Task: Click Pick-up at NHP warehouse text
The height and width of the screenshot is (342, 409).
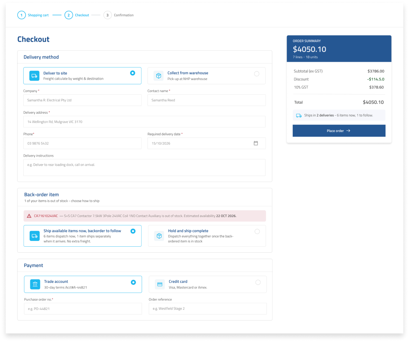Action: [x=187, y=79]
